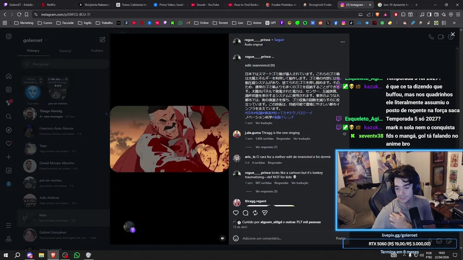Toggle the video mute speaker icon
The image size is (463, 260).
click(222, 238)
